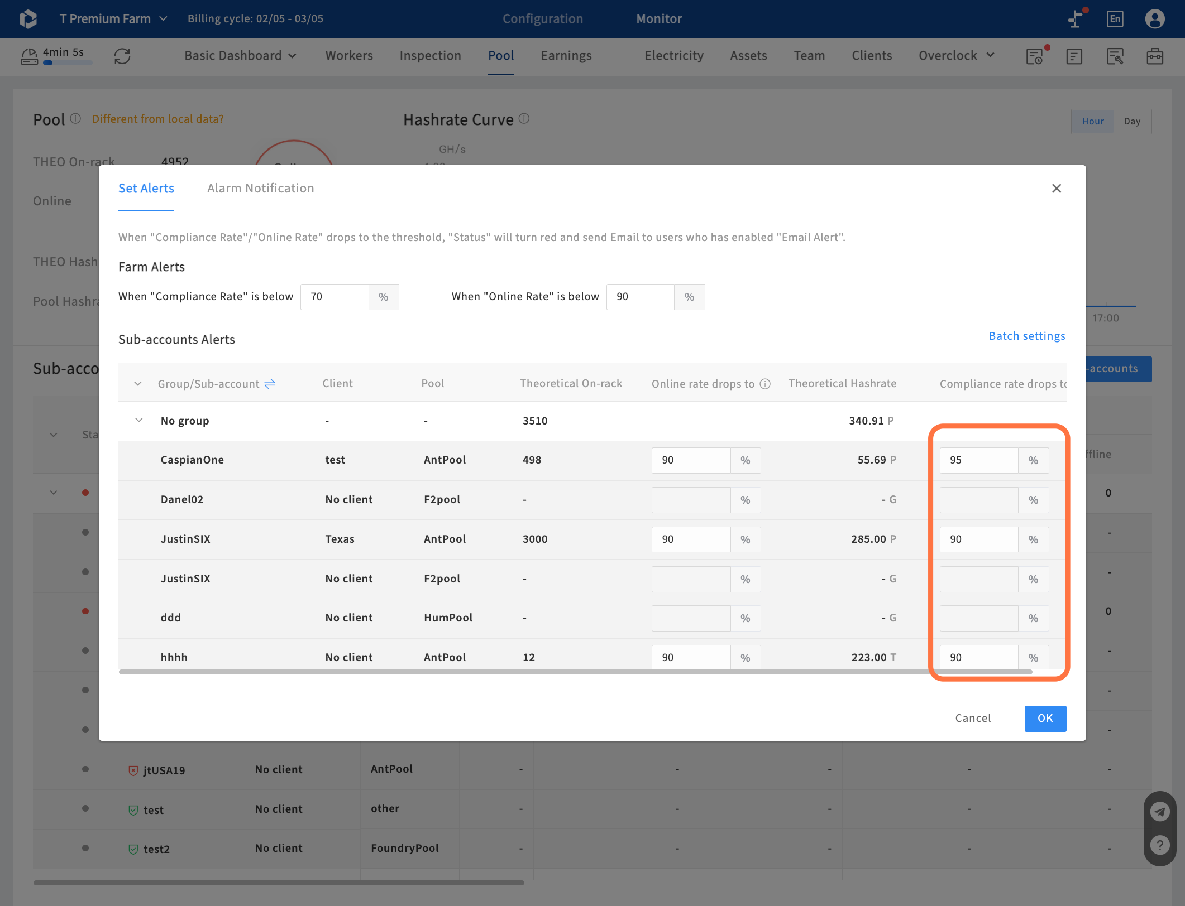Click farm Compliance Rate threshold field
The width and height of the screenshot is (1185, 906).
tap(335, 297)
